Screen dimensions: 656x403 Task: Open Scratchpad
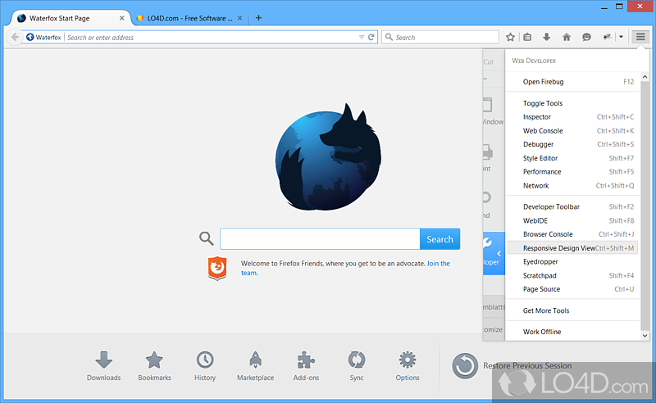click(572, 275)
